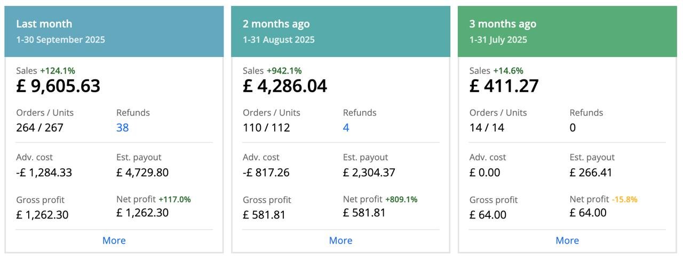
Task: Click the £ 2,304.37 estimated payout
Action: pos(369,173)
